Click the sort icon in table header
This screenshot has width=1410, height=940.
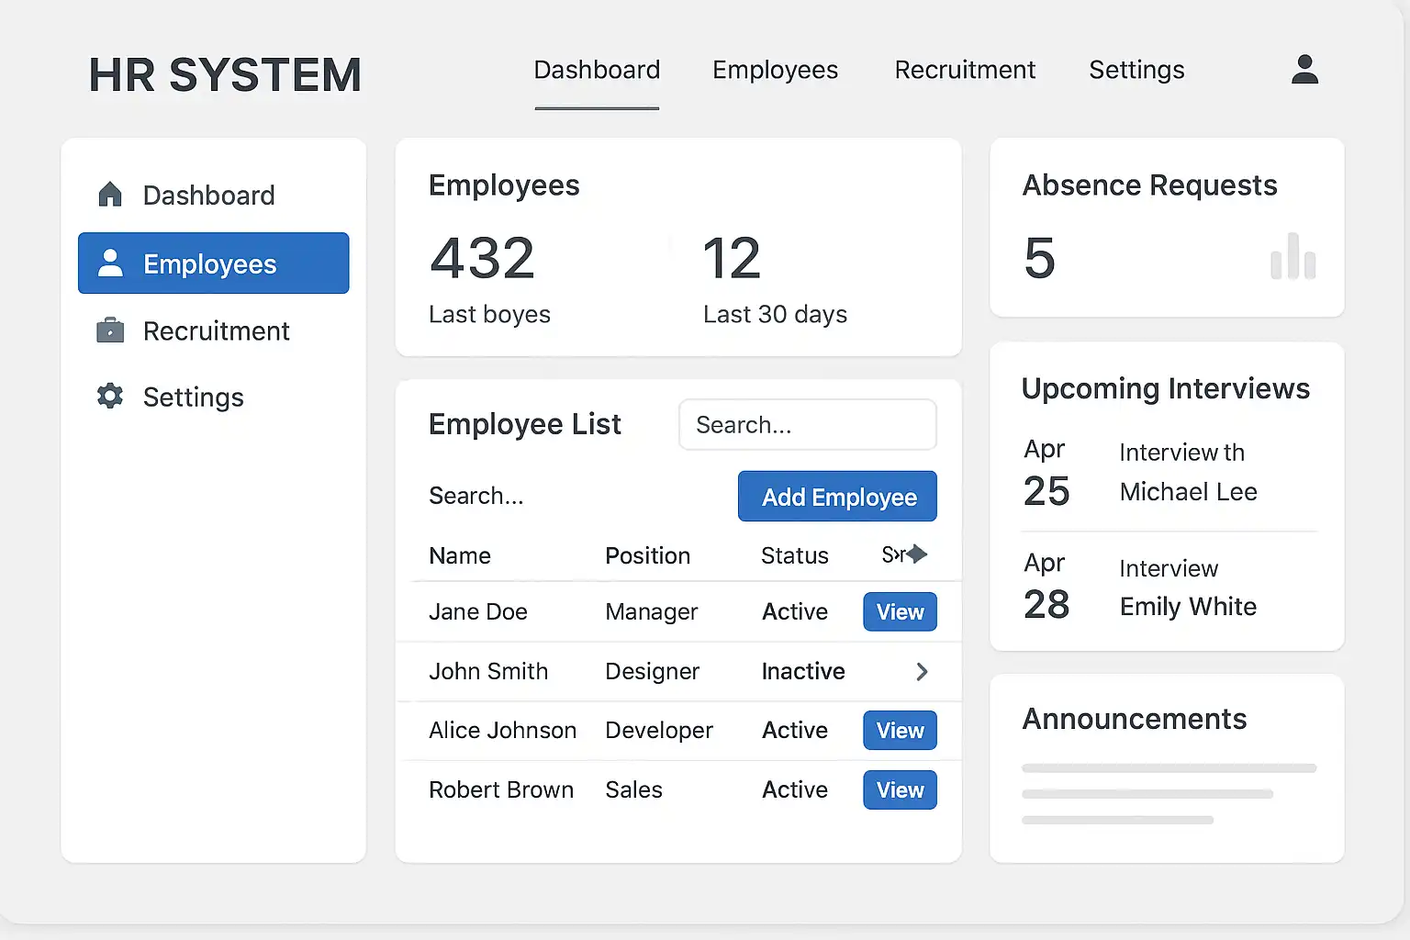[916, 554]
